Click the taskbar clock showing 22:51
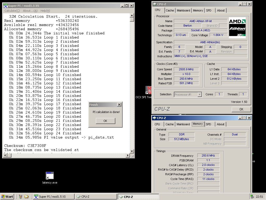Screen dimensions: 266x200 (x=260, y=197)
